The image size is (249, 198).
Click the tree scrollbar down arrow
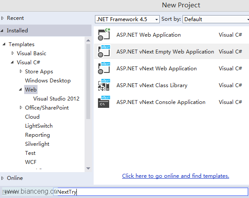88,168
